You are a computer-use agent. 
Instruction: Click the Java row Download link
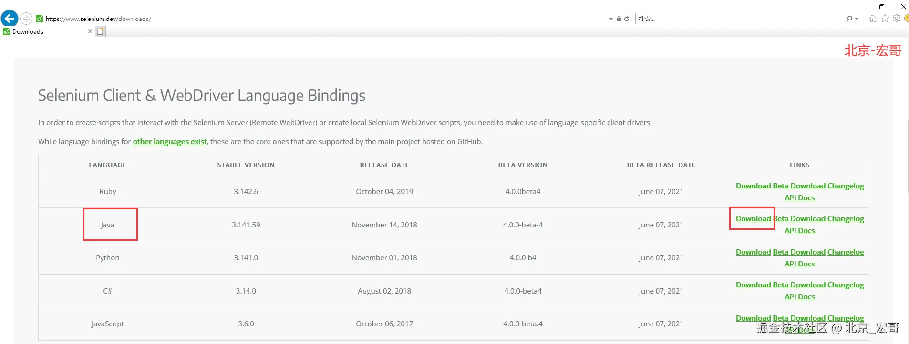pos(753,219)
